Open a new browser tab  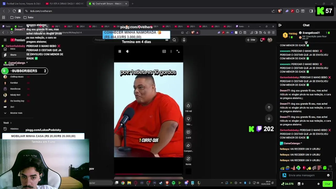(133, 4)
